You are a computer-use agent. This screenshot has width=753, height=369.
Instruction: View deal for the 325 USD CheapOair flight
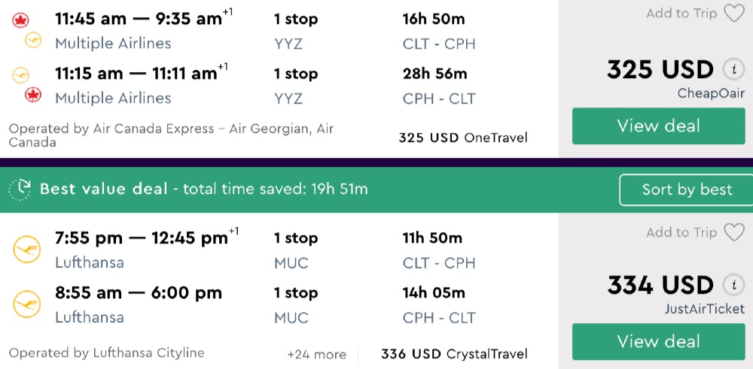(x=658, y=126)
